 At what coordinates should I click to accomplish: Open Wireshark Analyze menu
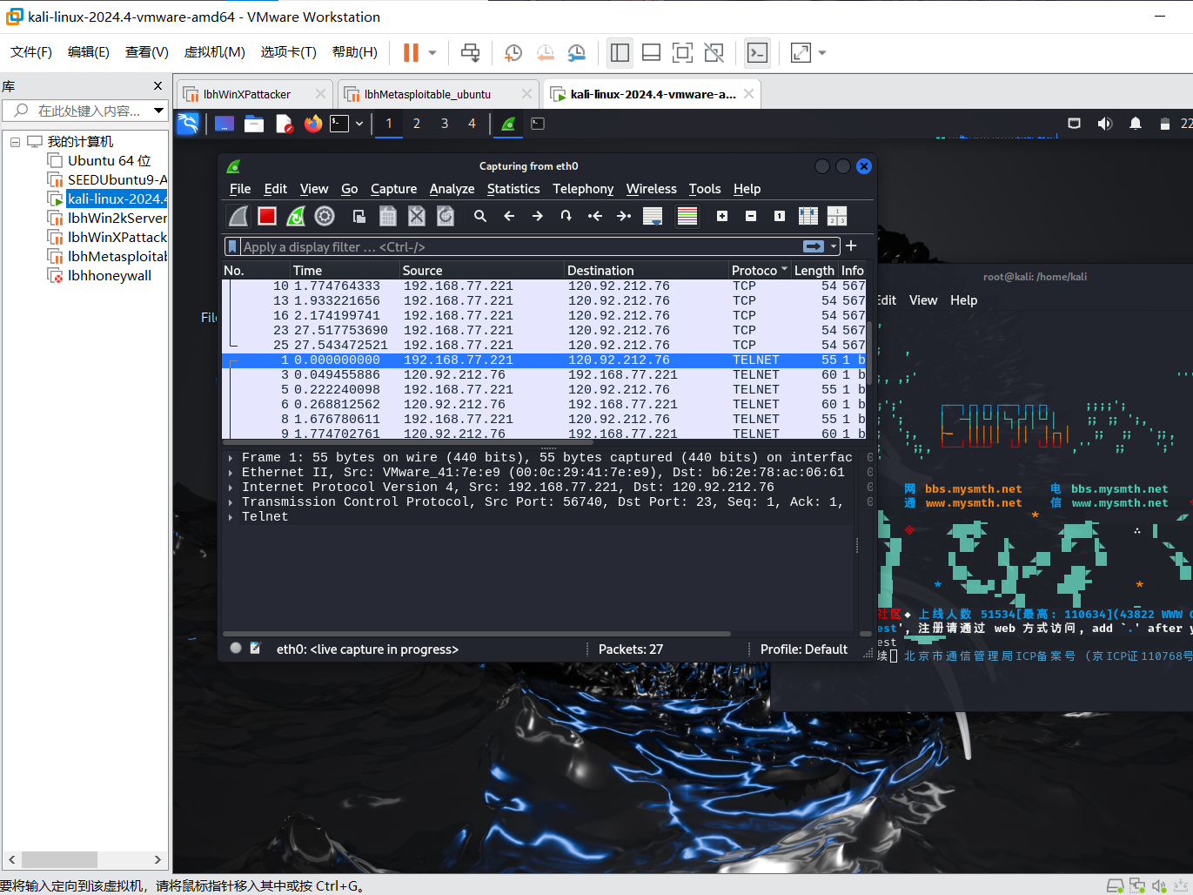click(452, 189)
